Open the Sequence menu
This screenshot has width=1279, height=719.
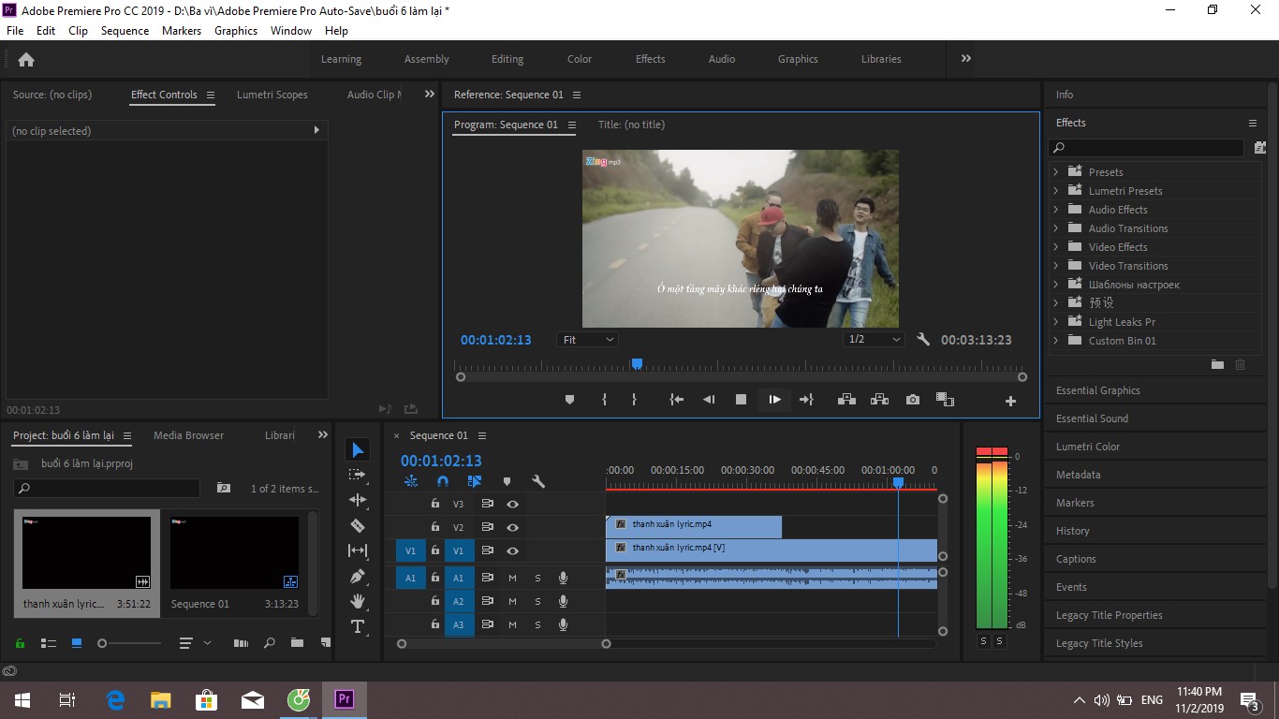(x=125, y=31)
